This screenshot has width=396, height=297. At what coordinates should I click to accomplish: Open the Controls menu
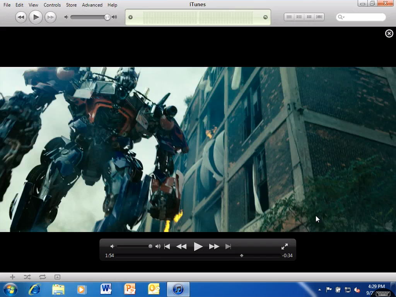pos(52,5)
